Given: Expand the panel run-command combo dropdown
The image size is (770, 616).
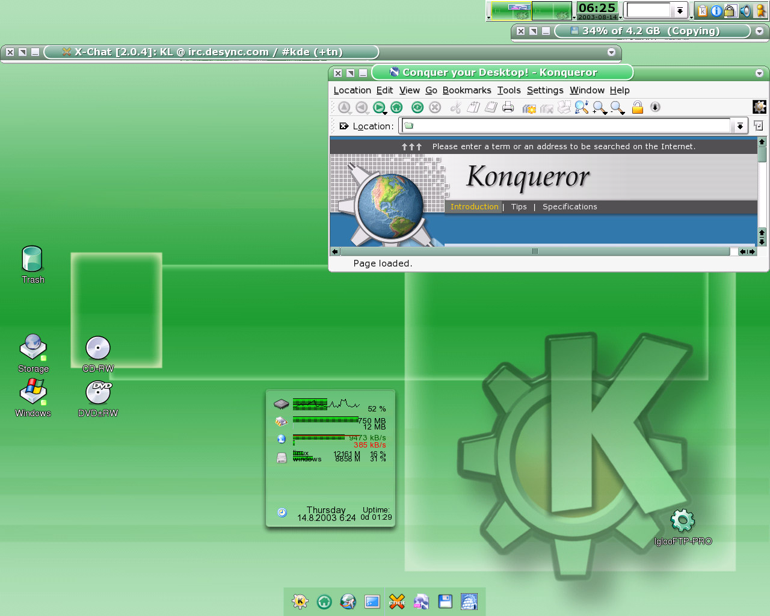Looking at the screenshot, I should 680,10.
